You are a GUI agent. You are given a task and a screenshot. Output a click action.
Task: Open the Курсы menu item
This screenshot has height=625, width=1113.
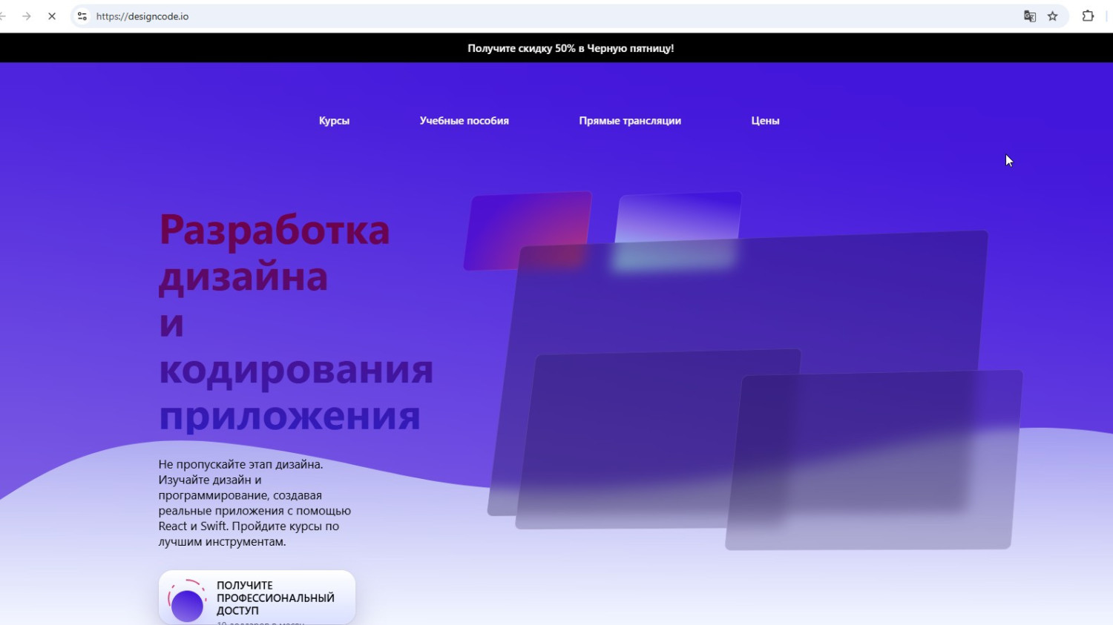[334, 121]
